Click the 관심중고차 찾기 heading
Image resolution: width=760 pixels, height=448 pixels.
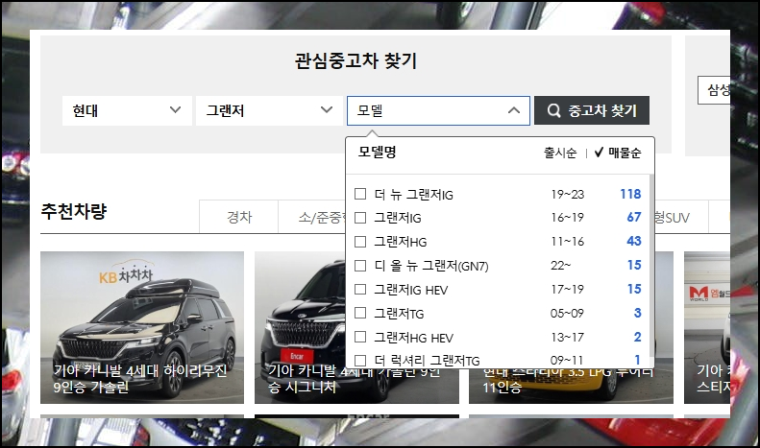(355, 61)
